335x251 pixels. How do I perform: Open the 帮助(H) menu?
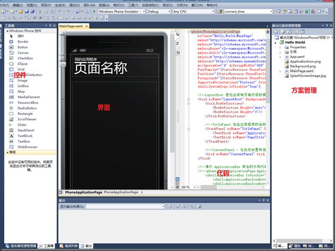click(x=212, y=5)
